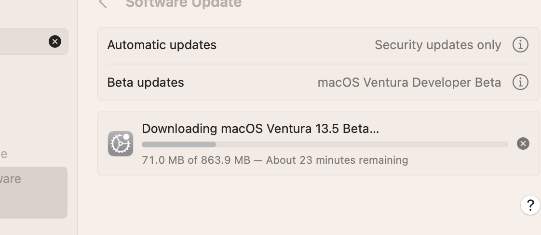
Task: Click the Software Update gear icon
Action: pos(121,144)
